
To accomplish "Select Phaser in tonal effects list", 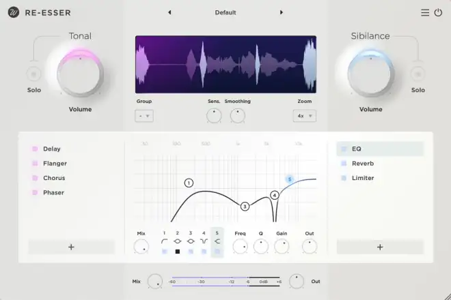I will pyautogui.click(x=53, y=193).
